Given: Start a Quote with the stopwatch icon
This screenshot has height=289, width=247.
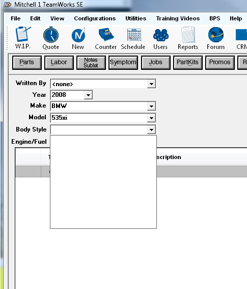Looking at the screenshot, I should (x=51, y=35).
